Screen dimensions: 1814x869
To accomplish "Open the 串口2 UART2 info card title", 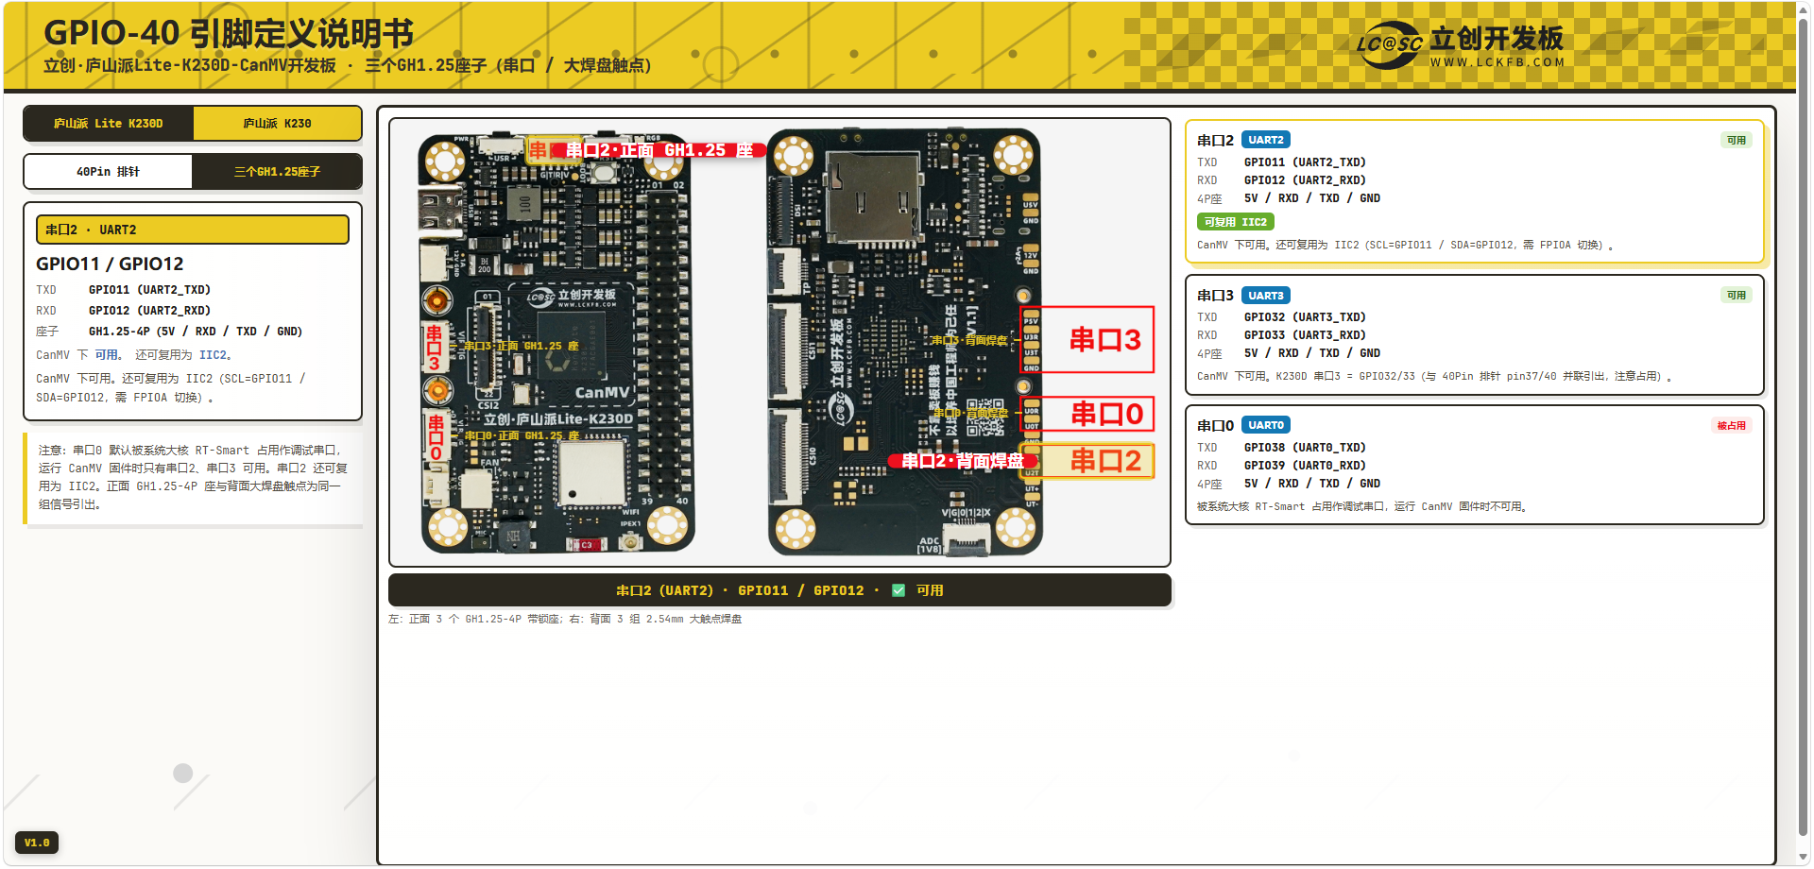I will click(1215, 140).
